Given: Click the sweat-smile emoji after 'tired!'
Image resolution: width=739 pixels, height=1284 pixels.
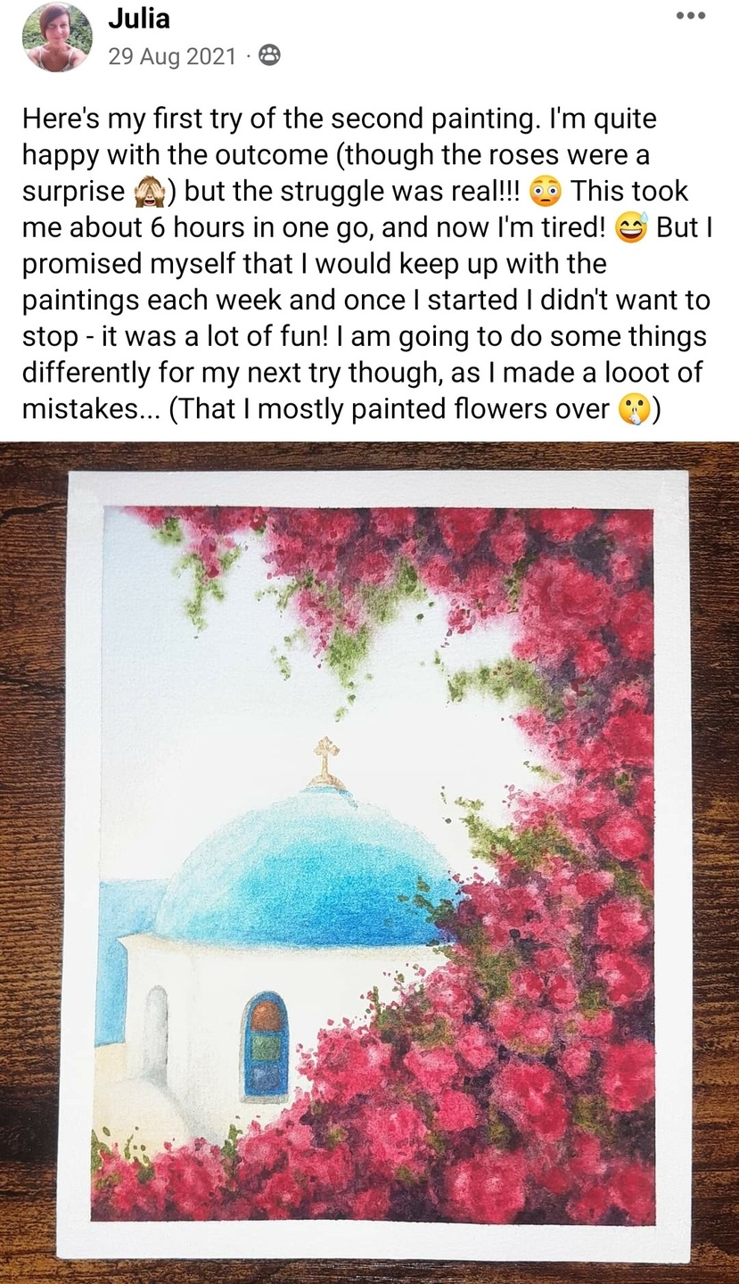Looking at the screenshot, I should point(631,228).
